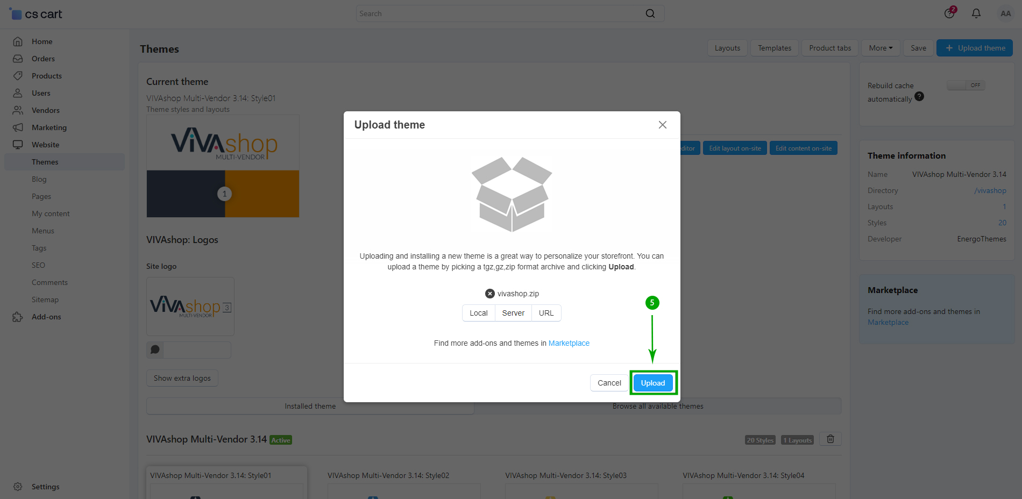Click into the top Search field
This screenshot has width=1022, height=499.
[500, 13]
